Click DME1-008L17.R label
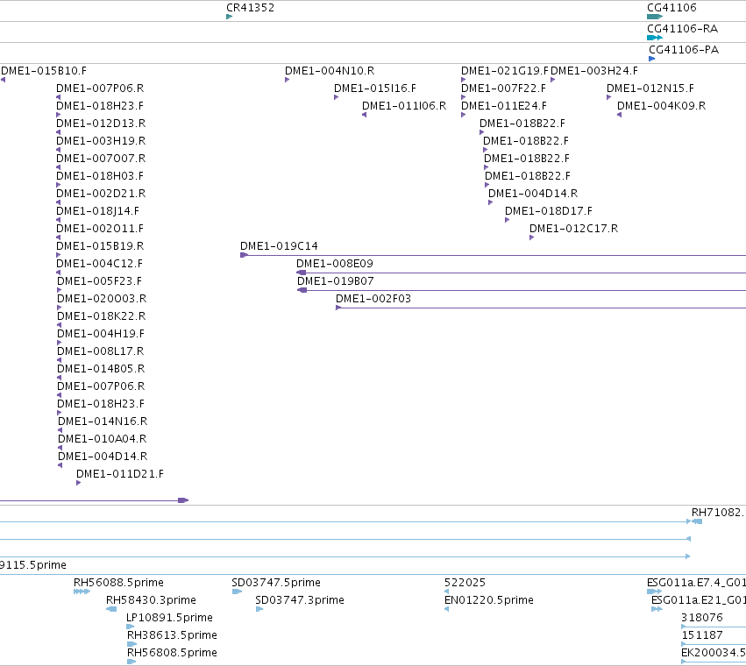This screenshot has width=746, height=666. 101,351
